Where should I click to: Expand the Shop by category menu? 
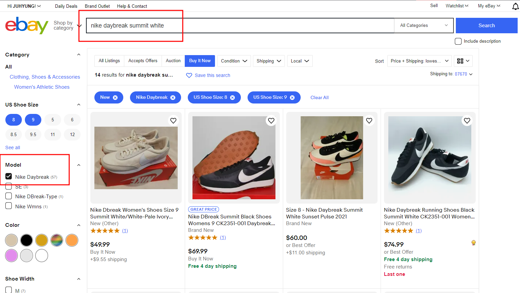pos(67,26)
